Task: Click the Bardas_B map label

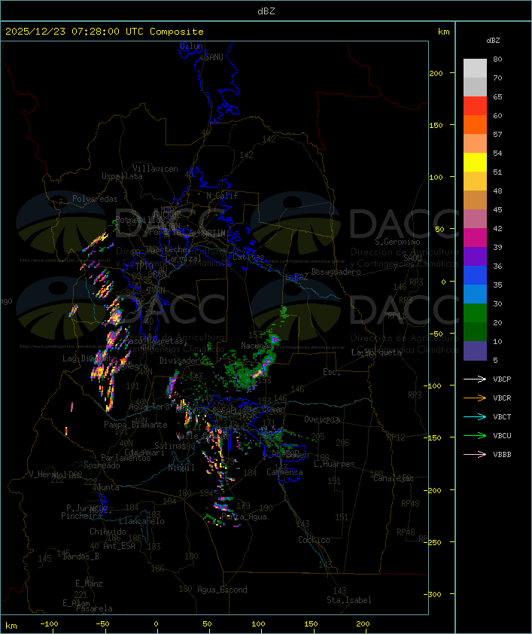Action: [81, 556]
